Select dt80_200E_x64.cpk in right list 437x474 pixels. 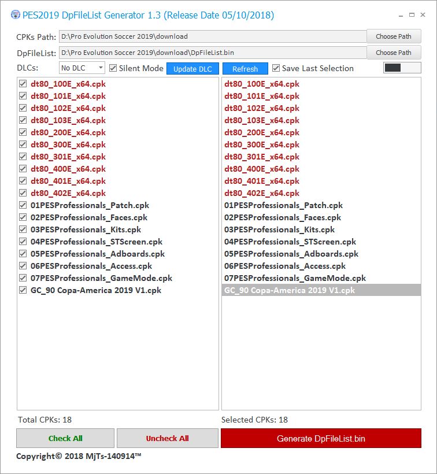click(321, 132)
